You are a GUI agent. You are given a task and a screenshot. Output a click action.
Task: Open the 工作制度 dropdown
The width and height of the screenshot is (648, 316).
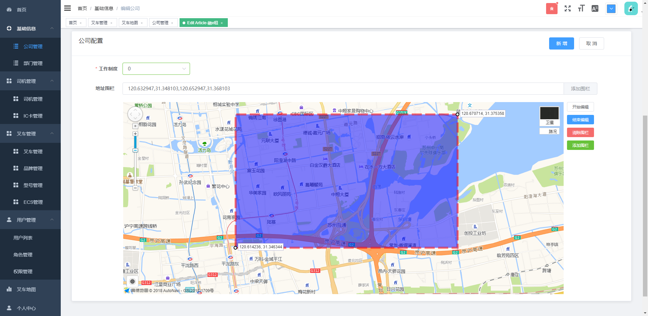coord(156,69)
